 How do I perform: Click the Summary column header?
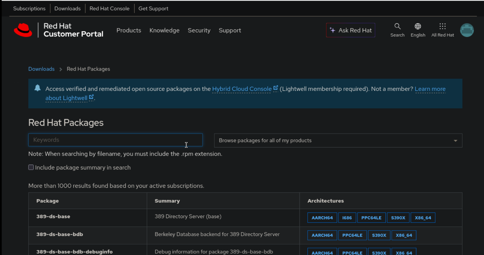pos(167,201)
